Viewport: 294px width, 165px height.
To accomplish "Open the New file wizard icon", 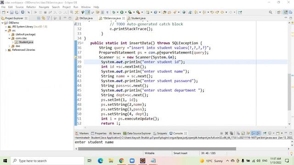I will (4, 12).
